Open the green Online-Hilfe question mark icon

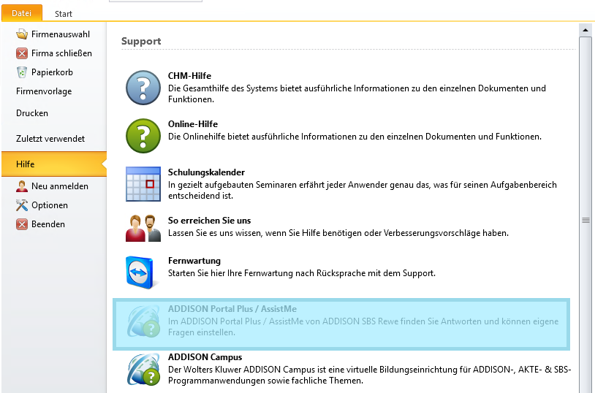143,136
